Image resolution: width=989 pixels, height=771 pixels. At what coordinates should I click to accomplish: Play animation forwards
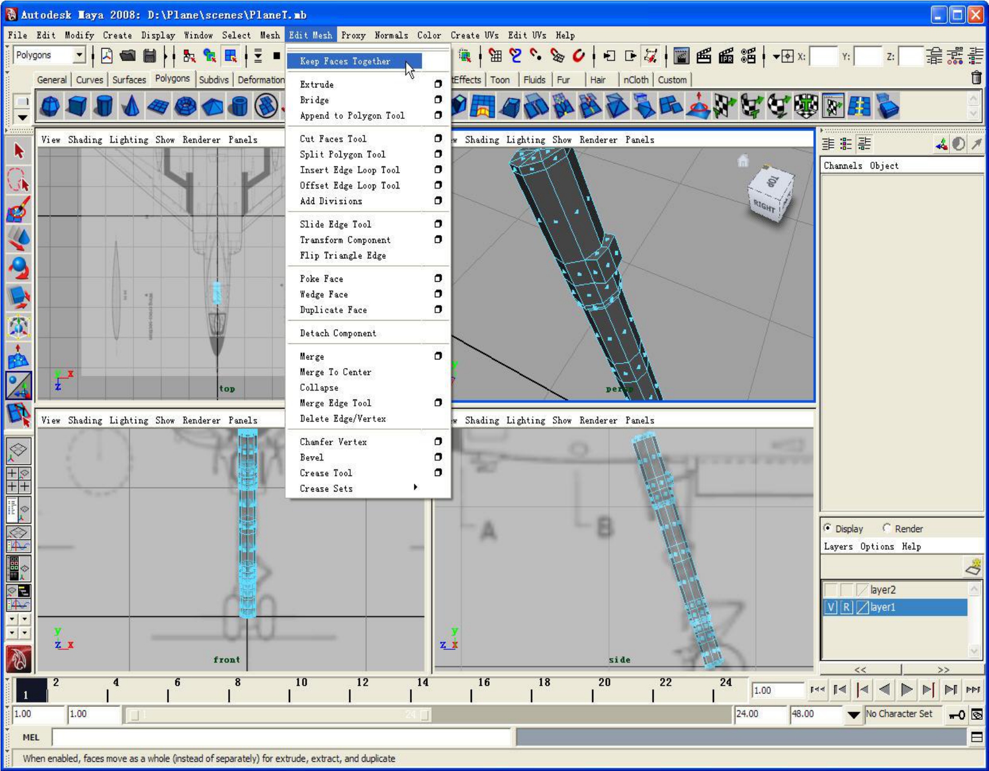coord(907,690)
